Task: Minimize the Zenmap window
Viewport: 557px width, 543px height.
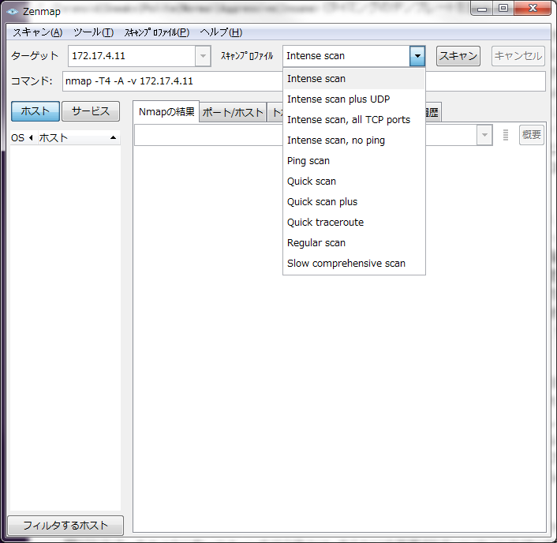Action: [x=482, y=9]
